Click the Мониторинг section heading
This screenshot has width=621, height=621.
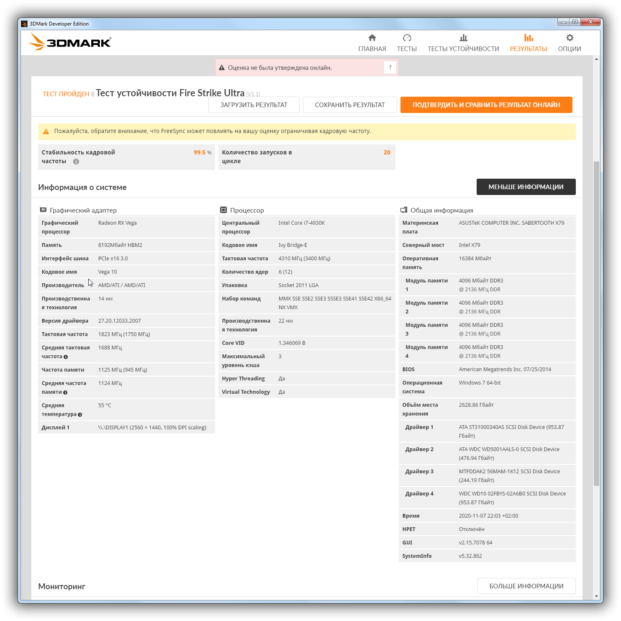62,587
